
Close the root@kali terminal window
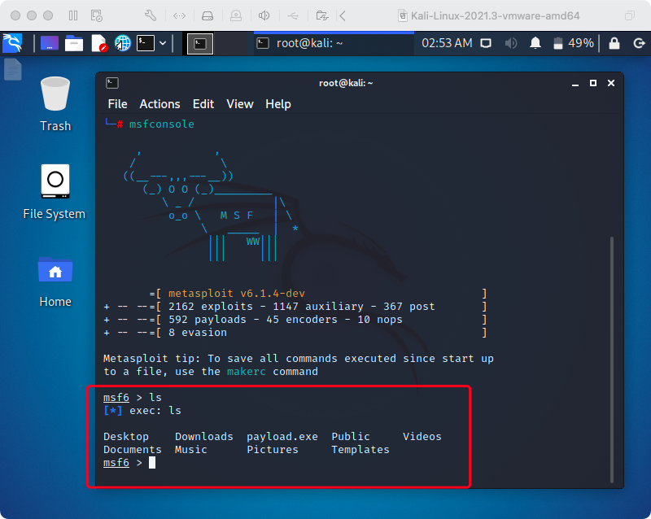[611, 83]
